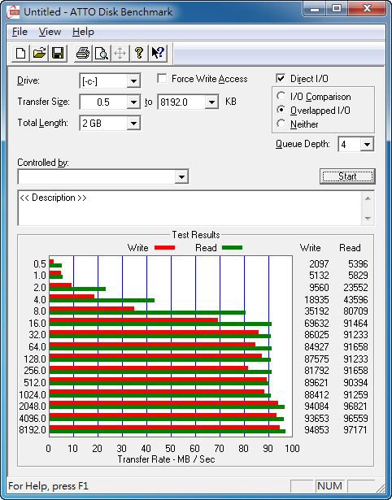The width and height of the screenshot is (392, 500).
Task: Open Print Preview icon
Action: pyautogui.click(x=102, y=53)
